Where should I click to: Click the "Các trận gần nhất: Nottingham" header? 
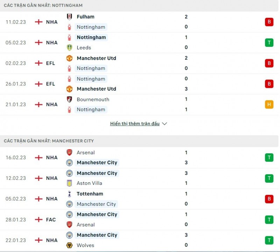pos(43,6)
